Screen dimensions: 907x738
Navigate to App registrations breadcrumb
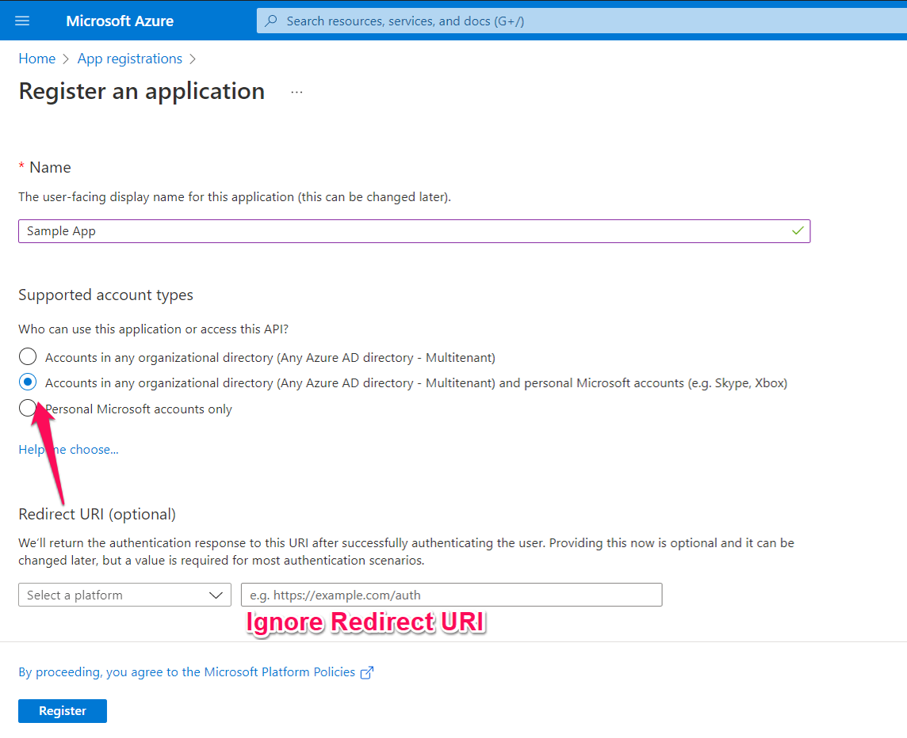130,59
